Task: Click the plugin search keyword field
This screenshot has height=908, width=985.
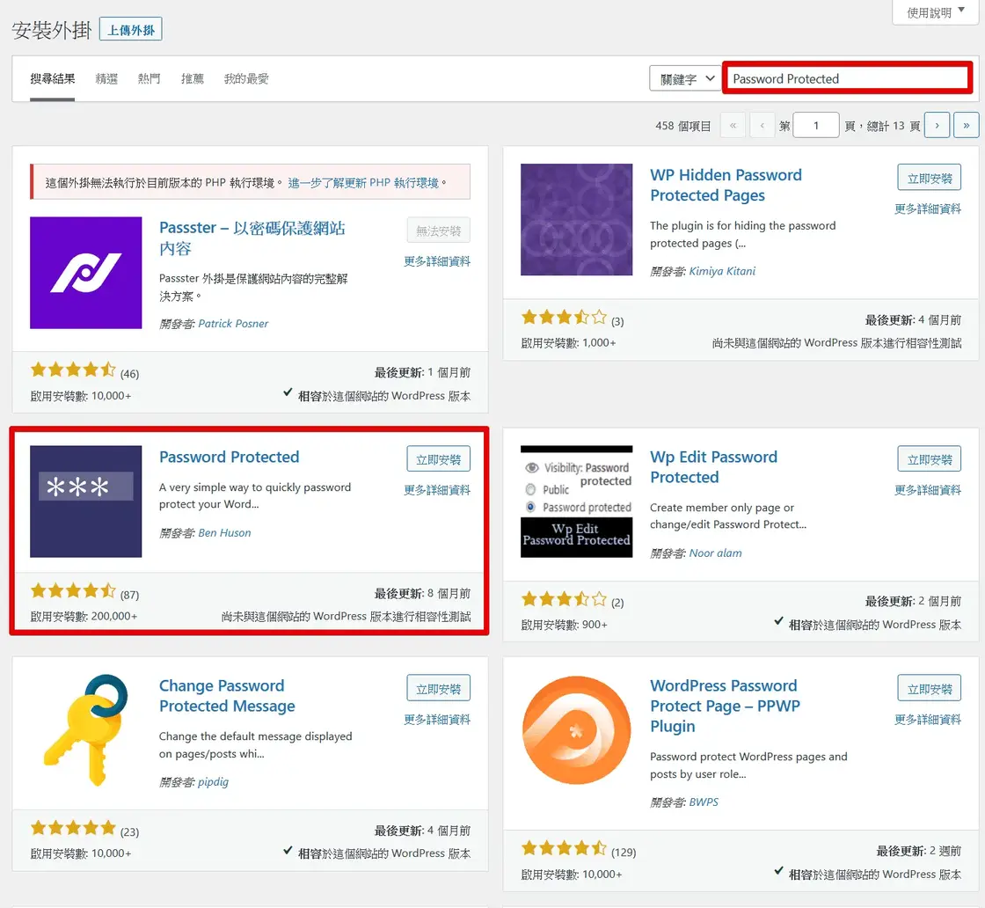Action: click(x=848, y=78)
